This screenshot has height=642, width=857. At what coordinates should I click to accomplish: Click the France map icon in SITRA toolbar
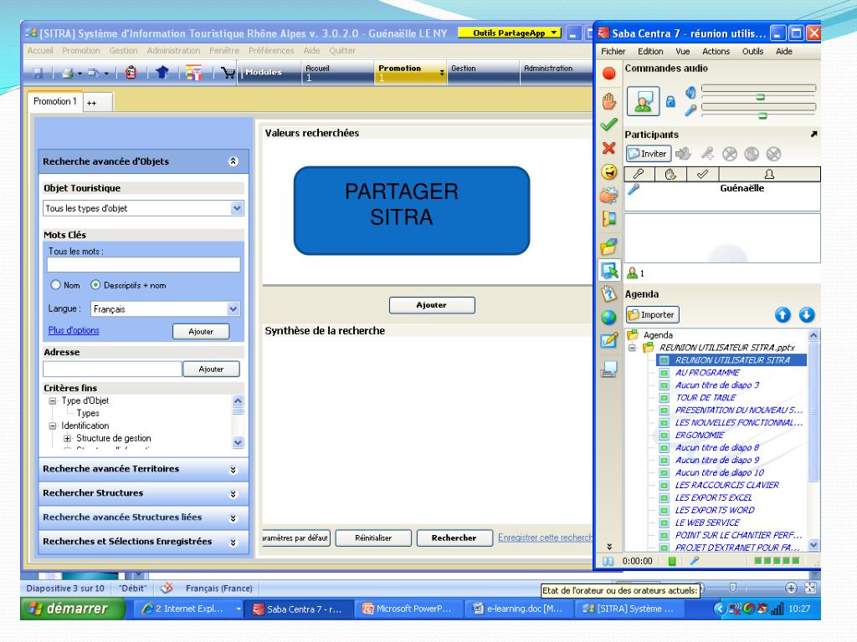tap(162, 72)
